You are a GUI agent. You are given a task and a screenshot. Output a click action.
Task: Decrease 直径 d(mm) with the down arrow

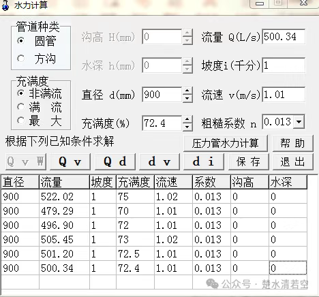coord(187,98)
